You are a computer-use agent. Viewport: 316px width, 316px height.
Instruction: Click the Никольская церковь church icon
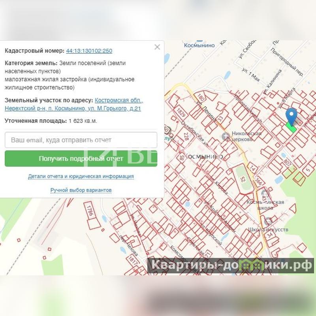click(226, 136)
